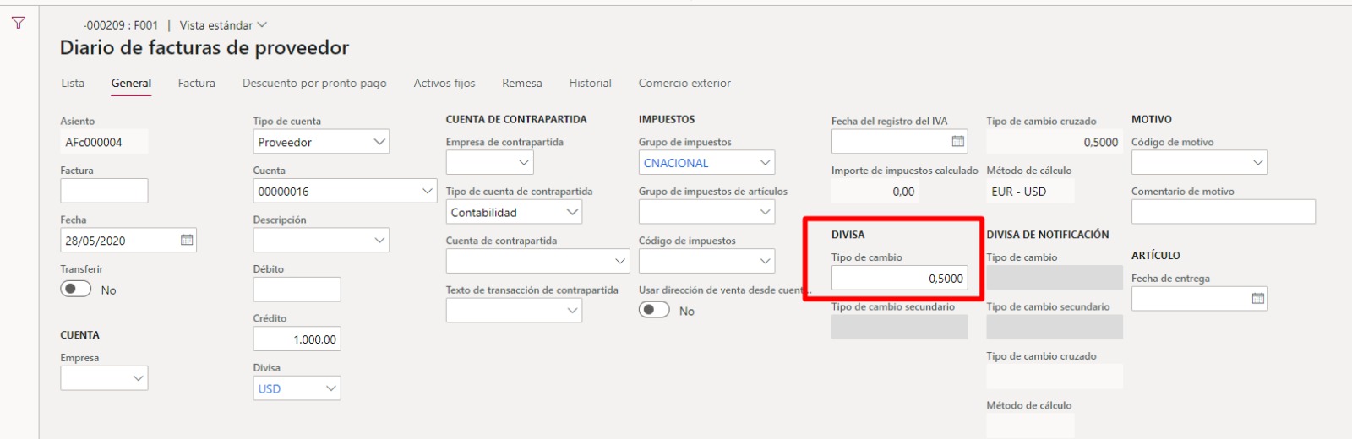The width and height of the screenshot is (1352, 439).
Task: Click the Factura input field
Action: point(104,191)
